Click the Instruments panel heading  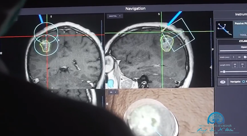241,14
